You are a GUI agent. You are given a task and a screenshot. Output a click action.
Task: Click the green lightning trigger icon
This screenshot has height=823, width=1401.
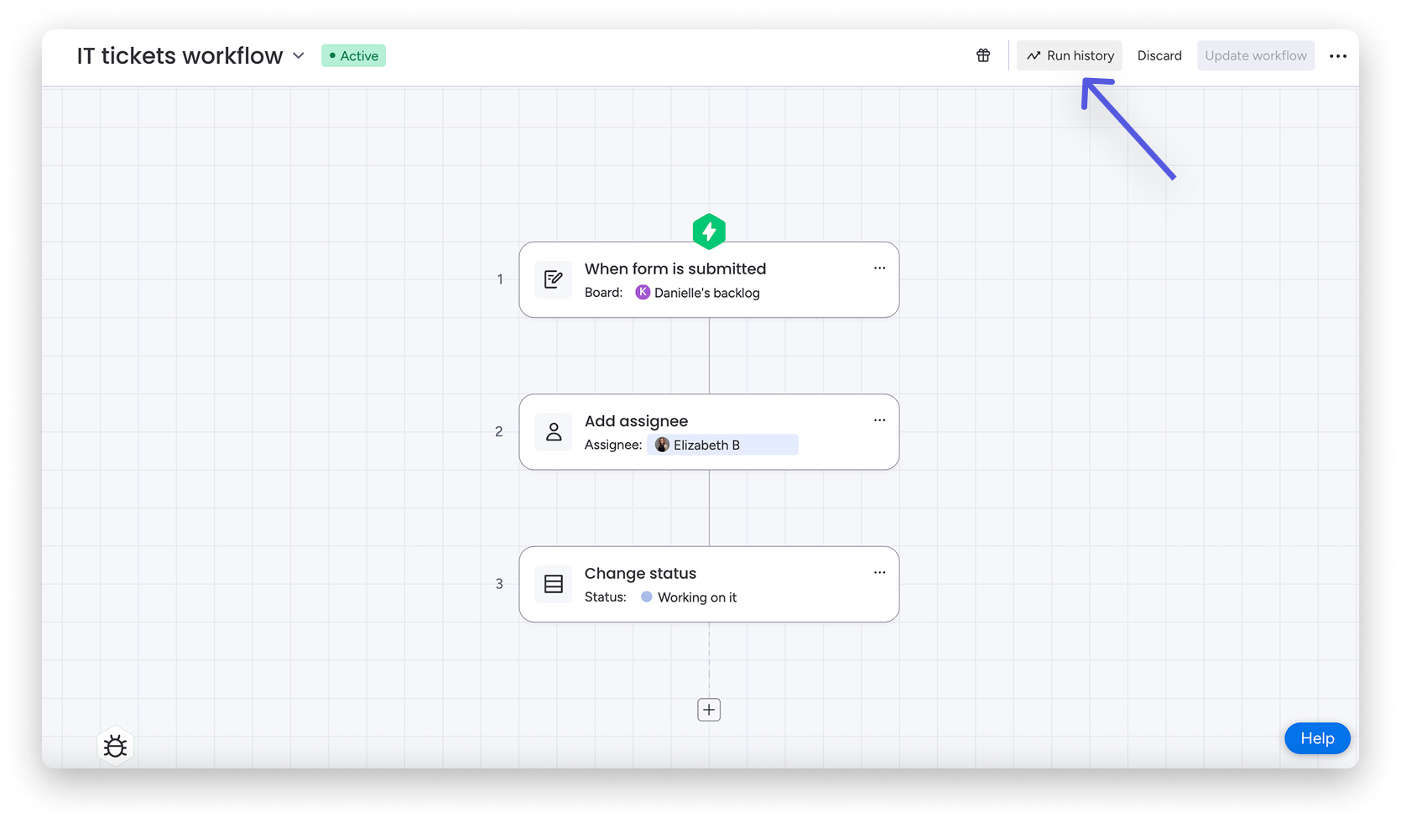(x=709, y=232)
